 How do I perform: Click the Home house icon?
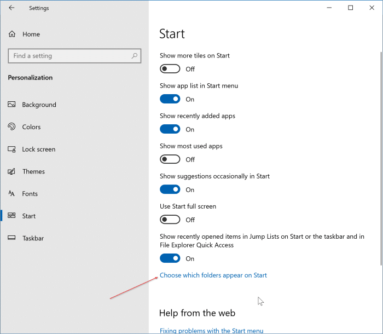pos(12,34)
